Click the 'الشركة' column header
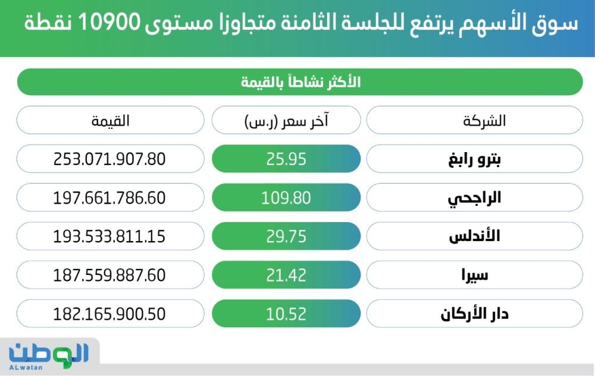This screenshot has width=595, height=376. click(474, 120)
